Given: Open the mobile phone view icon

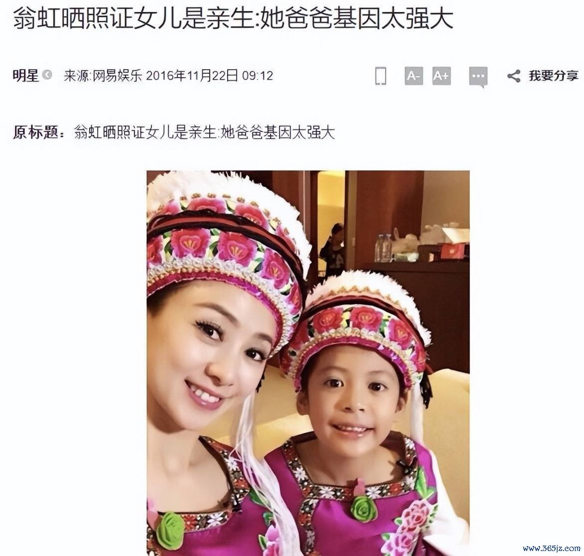Looking at the screenshot, I should [380, 76].
